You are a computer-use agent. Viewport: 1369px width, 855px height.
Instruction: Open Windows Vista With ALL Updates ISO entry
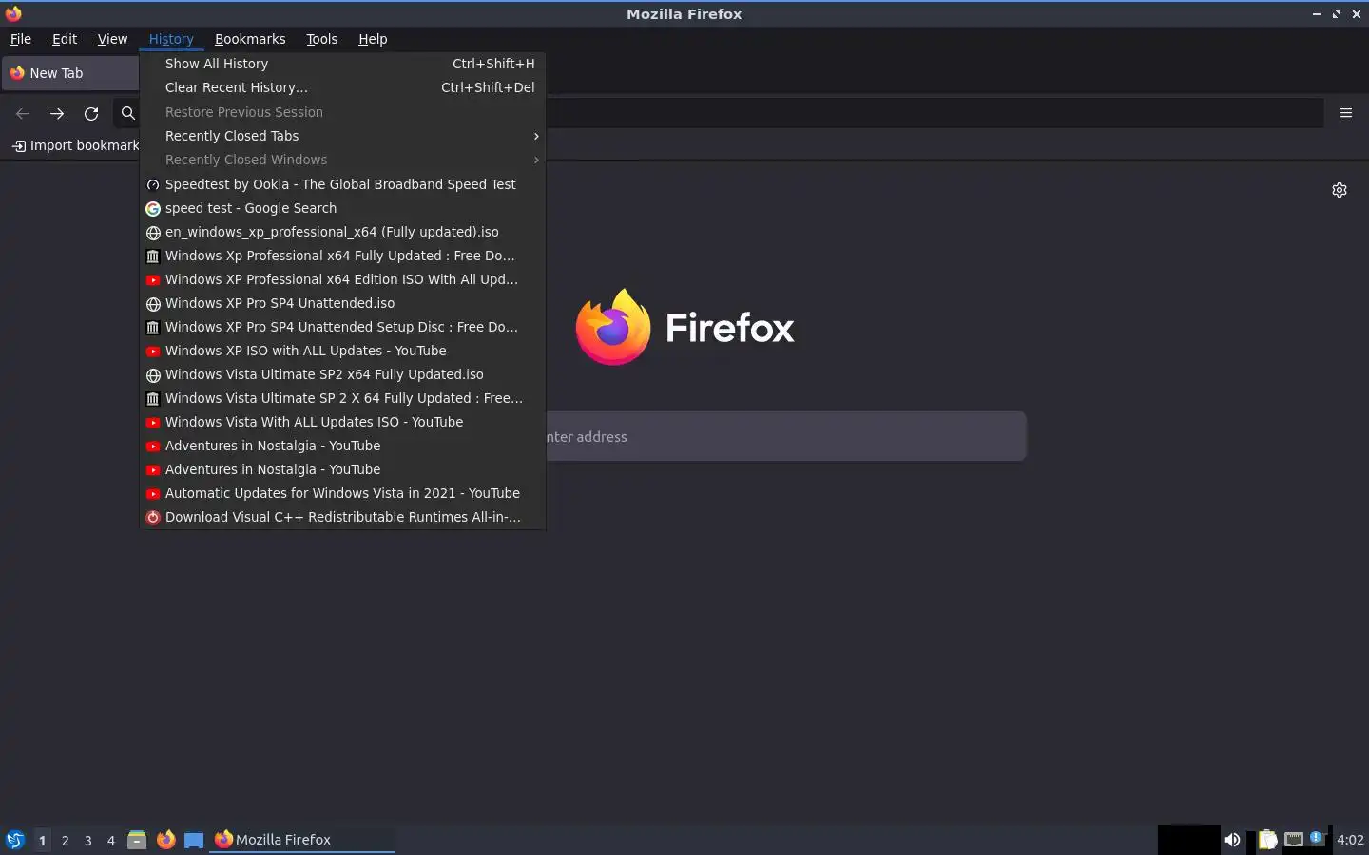[342, 422]
